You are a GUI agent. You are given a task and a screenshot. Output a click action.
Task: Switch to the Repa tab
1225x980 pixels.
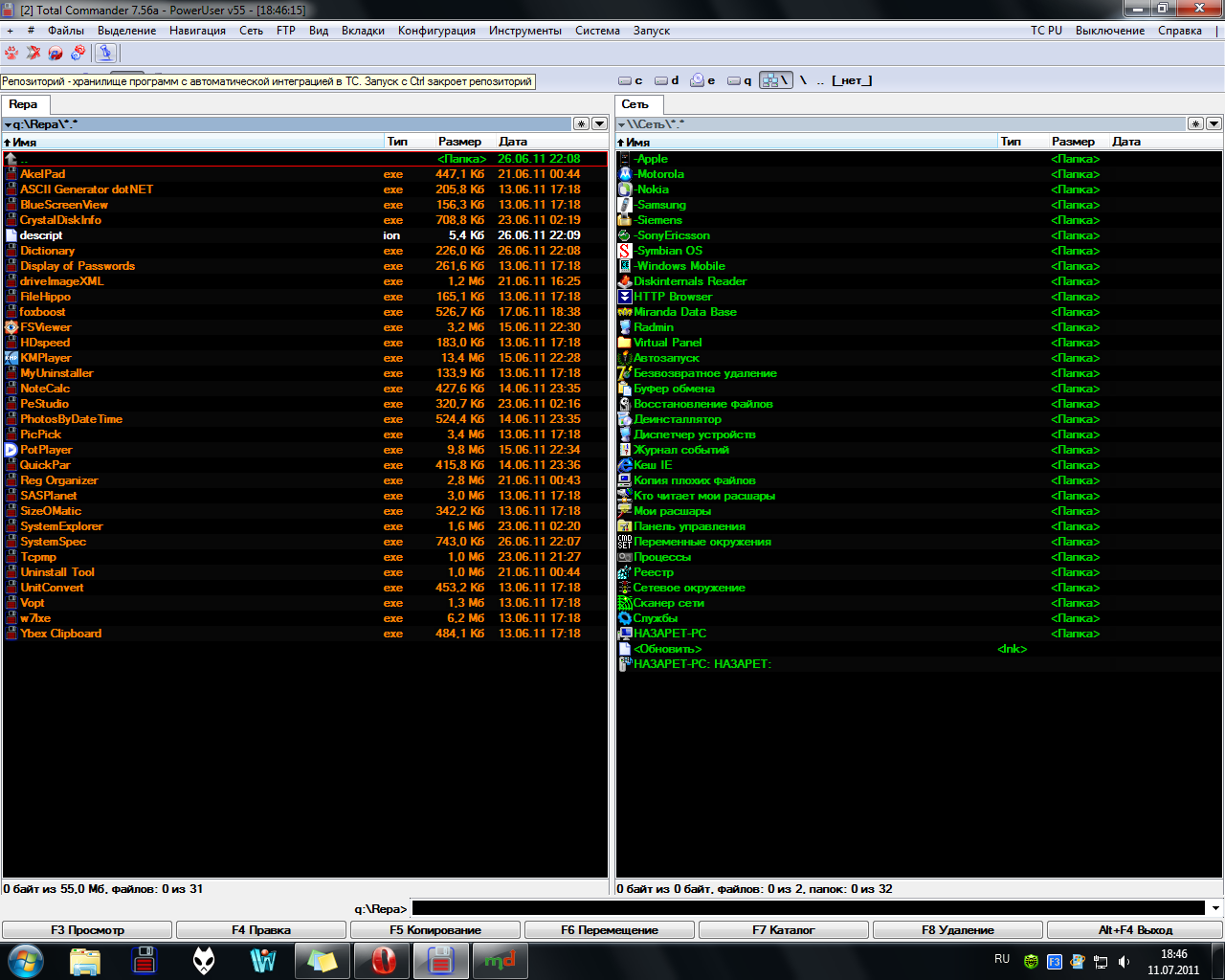(x=24, y=104)
